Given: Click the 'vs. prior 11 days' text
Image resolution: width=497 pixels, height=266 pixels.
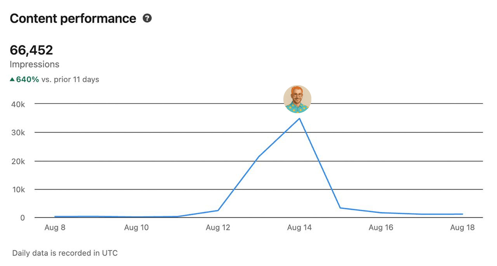Looking at the screenshot, I should pos(70,79).
